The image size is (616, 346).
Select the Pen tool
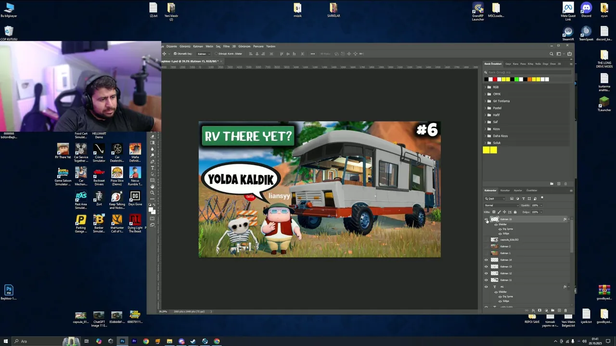click(153, 161)
